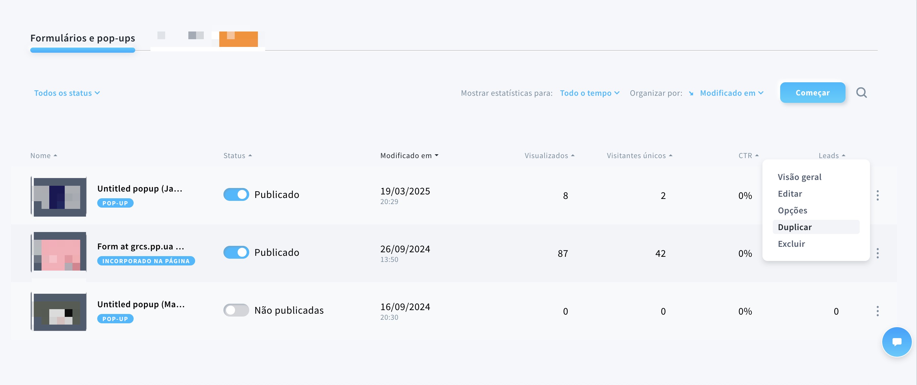Click the orange tab next to Formulários e pop-ups

[x=239, y=39]
